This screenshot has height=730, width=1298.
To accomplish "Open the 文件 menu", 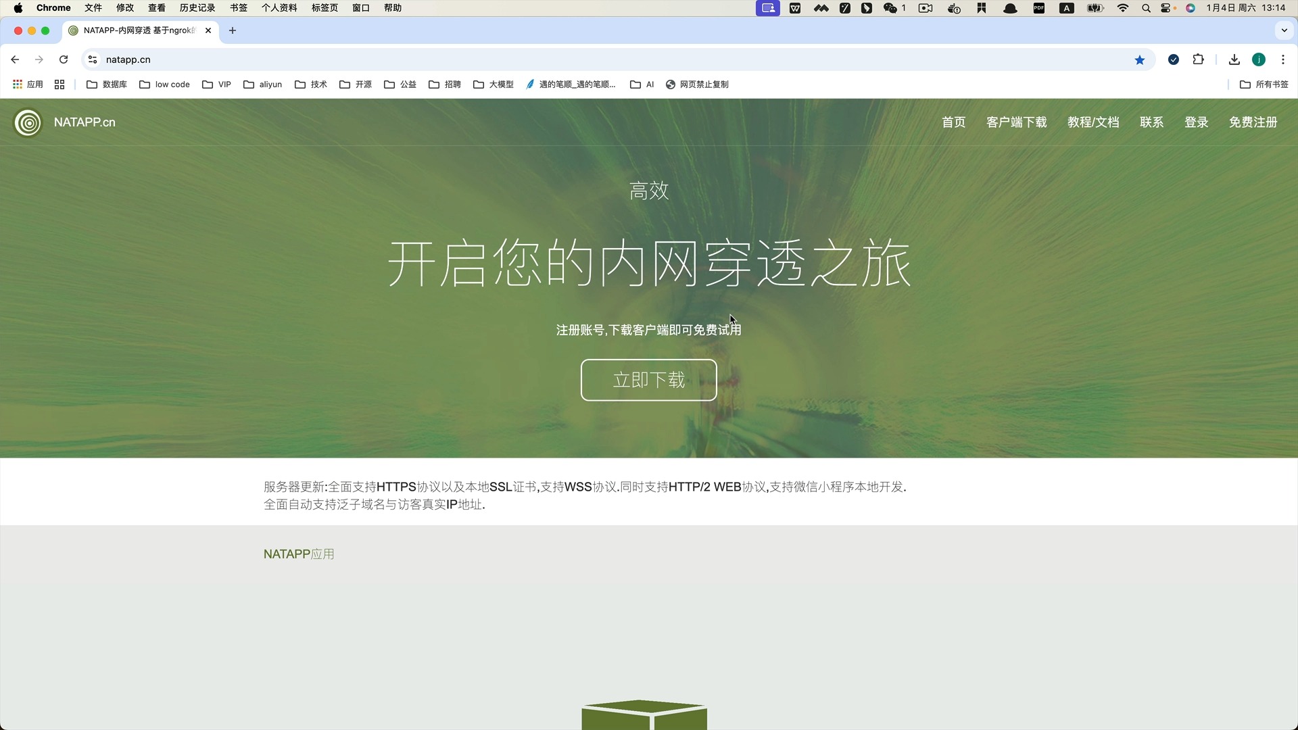I will pos(93,8).
